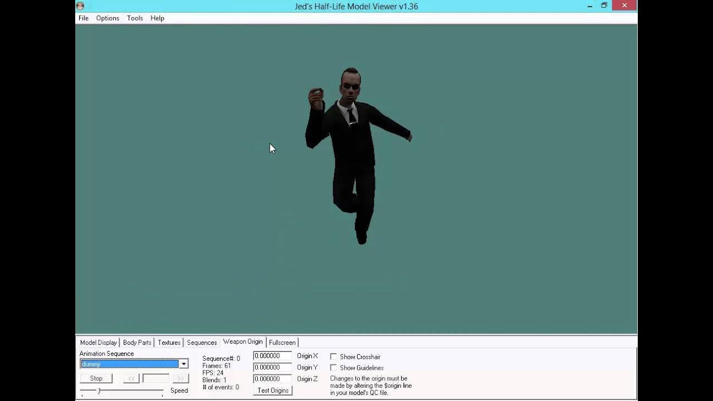Viewport: 713px width, 401px height.
Task: Switch to the Fullscreen tab
Action: point(282,343)
